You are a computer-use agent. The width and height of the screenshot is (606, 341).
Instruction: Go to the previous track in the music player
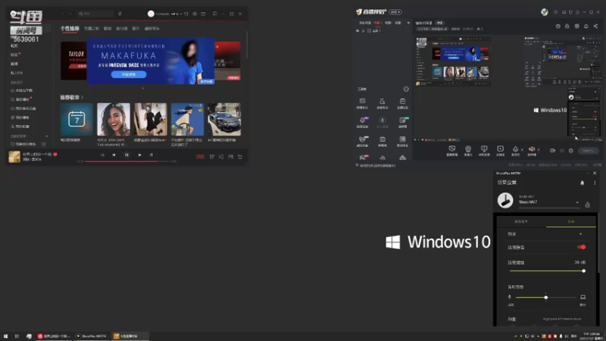[114, 155]
